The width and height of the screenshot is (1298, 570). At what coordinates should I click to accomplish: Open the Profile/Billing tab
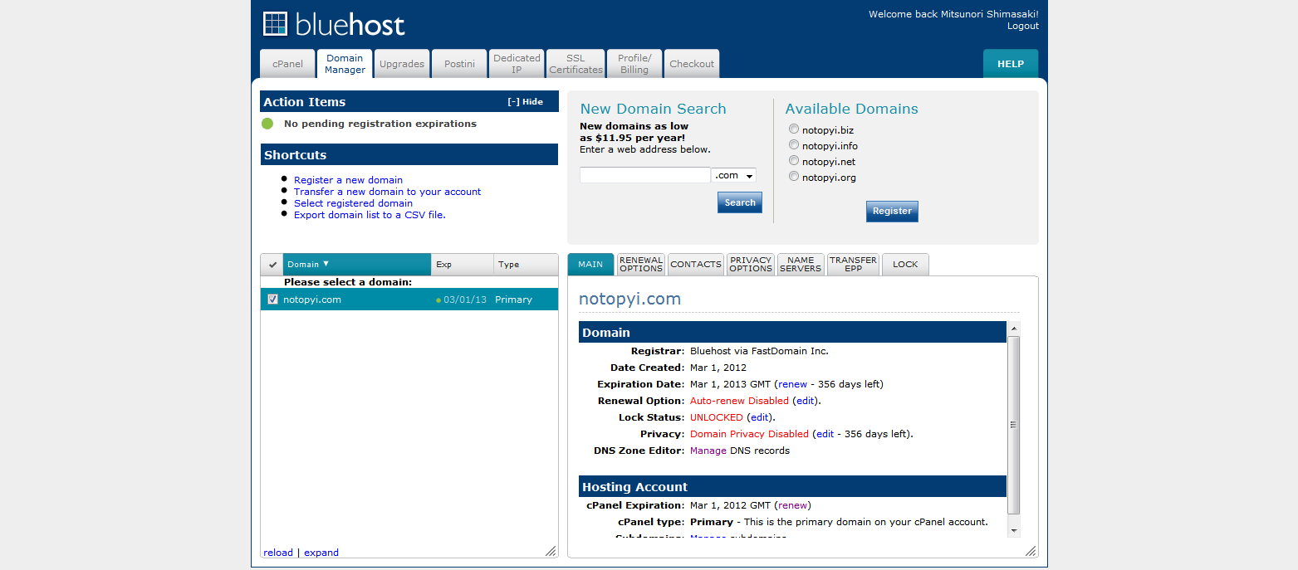pyautogui.click(x=634, y=64)
